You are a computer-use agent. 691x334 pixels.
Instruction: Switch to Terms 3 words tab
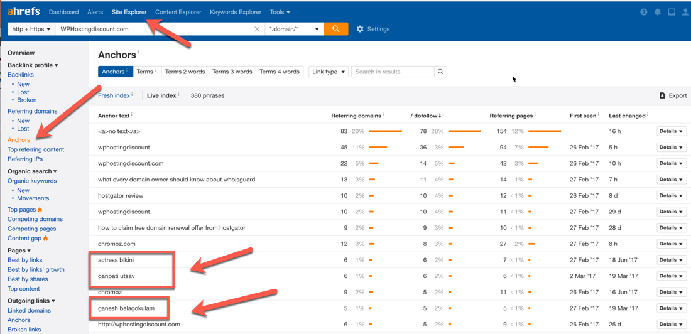pyautogui.click(x=232, y=72)
